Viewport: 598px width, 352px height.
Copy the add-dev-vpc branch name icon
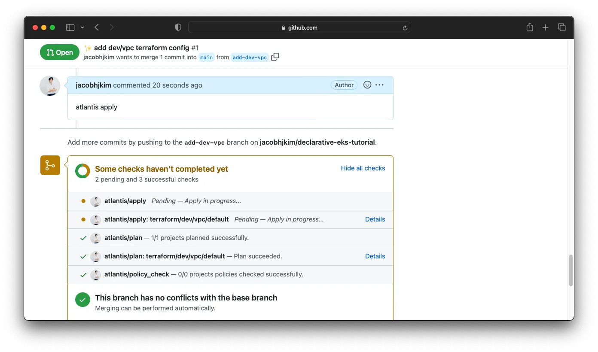(x=275, y=57)
